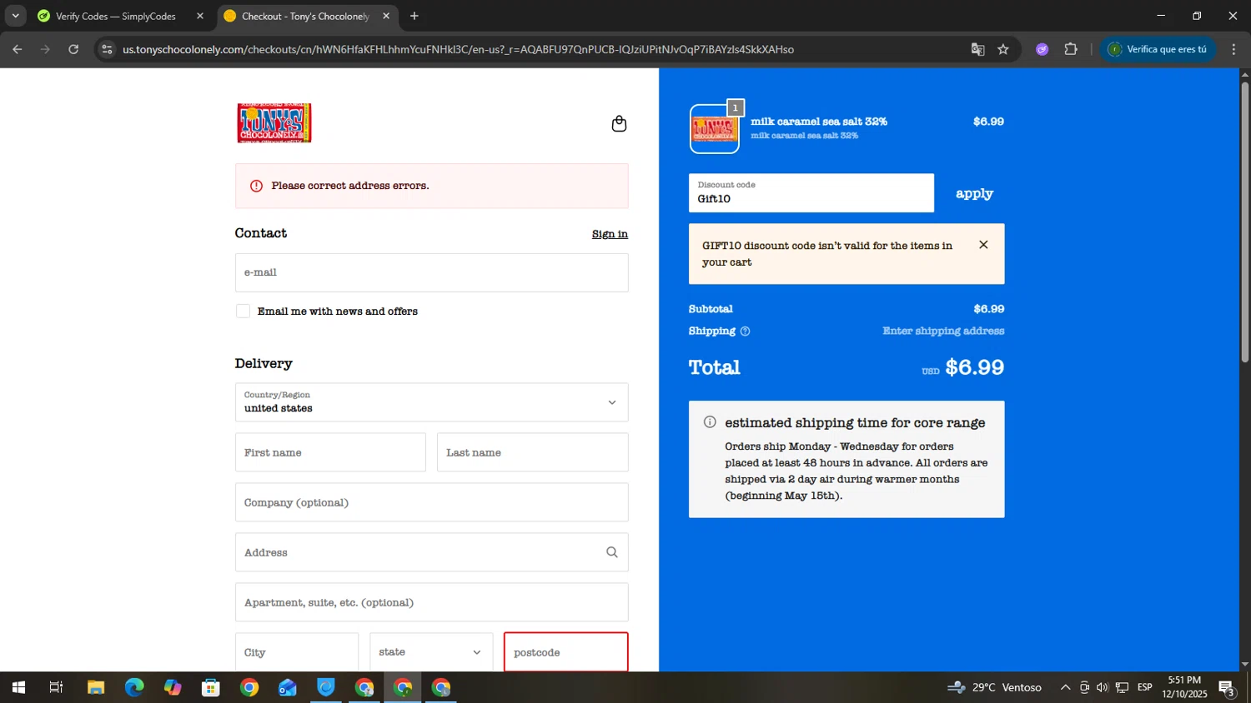Open the Outlook app on the taskbar
The height and width of the screenshot is (703, 1251).
(x=288, y=687)
